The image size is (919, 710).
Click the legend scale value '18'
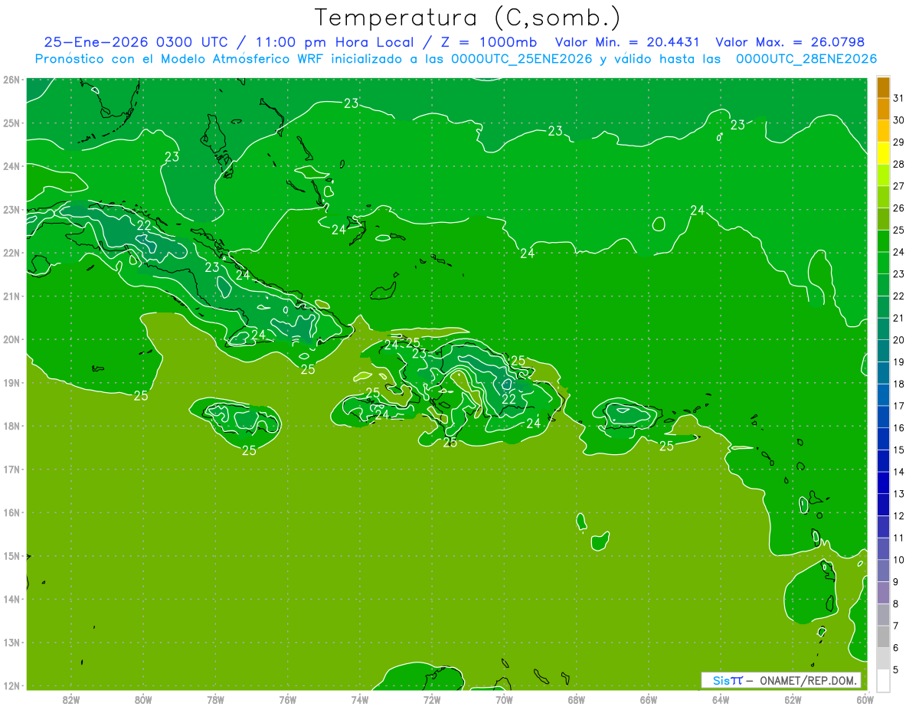point(898,384)
